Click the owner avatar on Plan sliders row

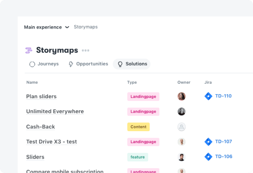[182, 97]
